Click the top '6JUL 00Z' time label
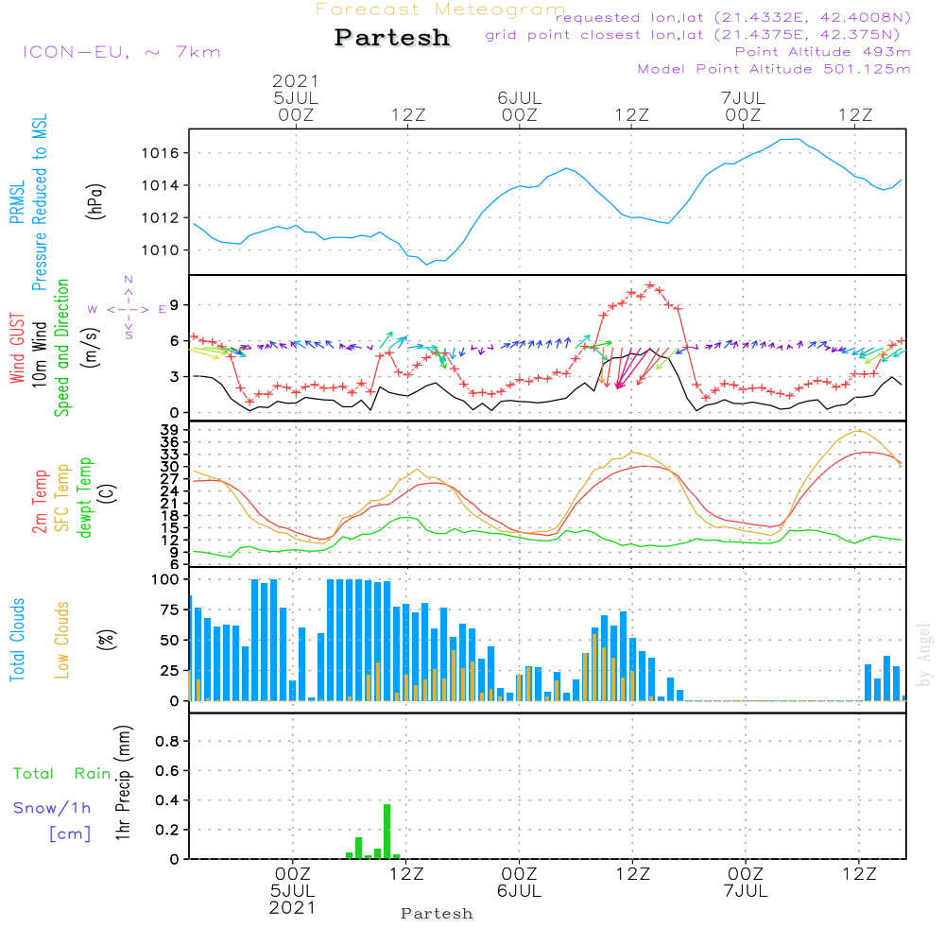This screenshot has width=945, height=945. (520, 106)
